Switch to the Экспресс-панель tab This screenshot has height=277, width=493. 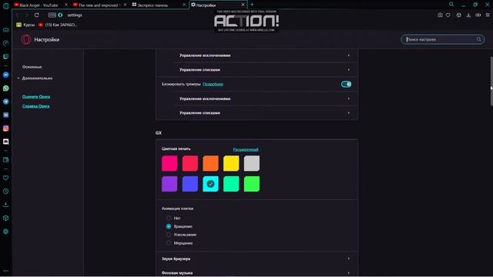(159, 5)
